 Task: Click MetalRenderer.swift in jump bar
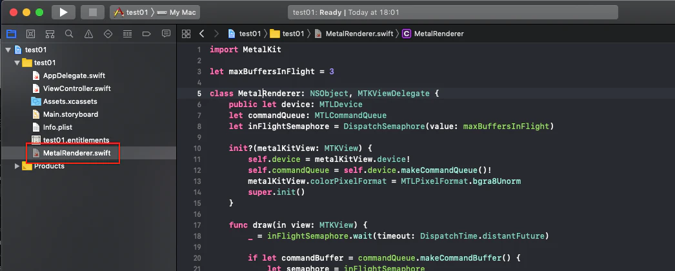pyautogui.click(x=354, y=34)
